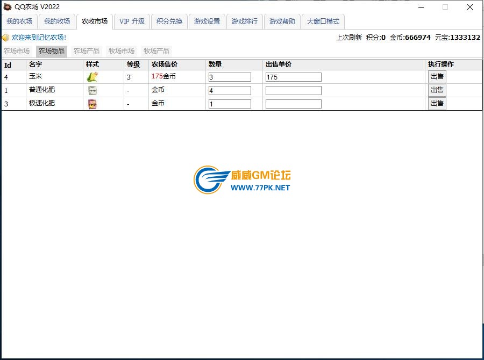This screenshot has height=360, width=484.
Task: Open the 游戏帮助 tab
Action: tap(282, 21)
